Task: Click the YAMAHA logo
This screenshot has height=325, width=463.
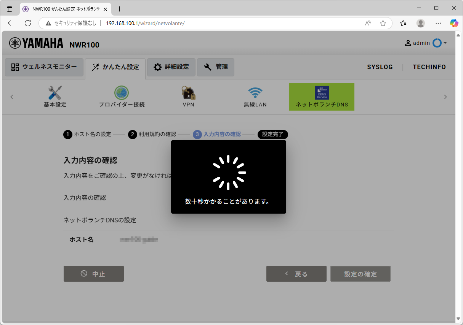Action: pyautogui.click(x=36, y=44)
